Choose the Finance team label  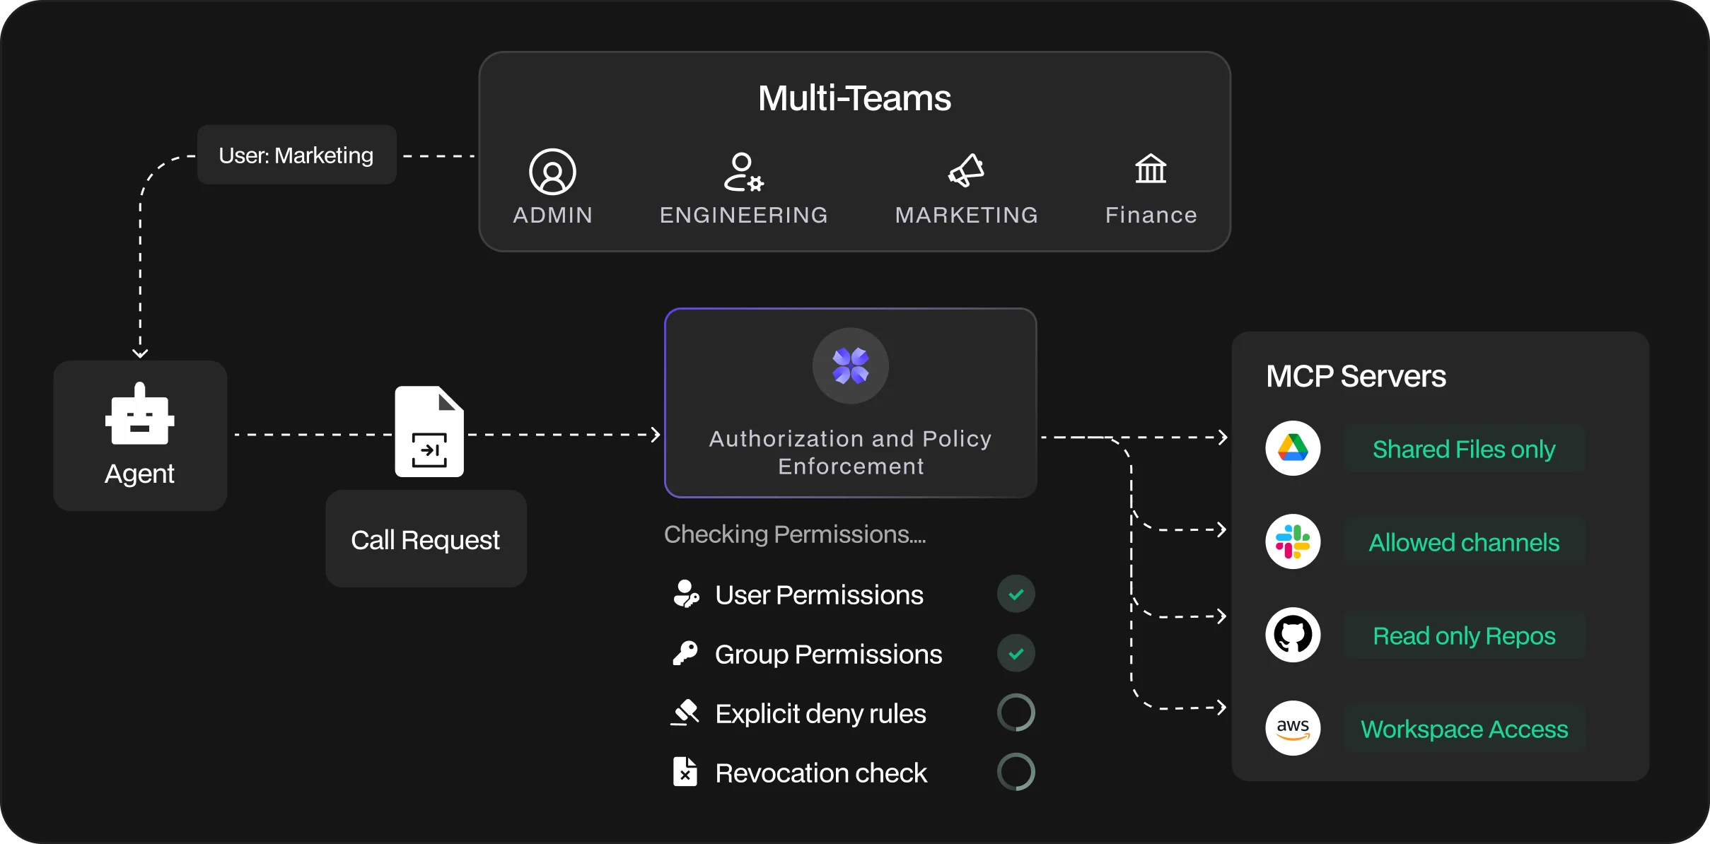(x=1151, y=215)
